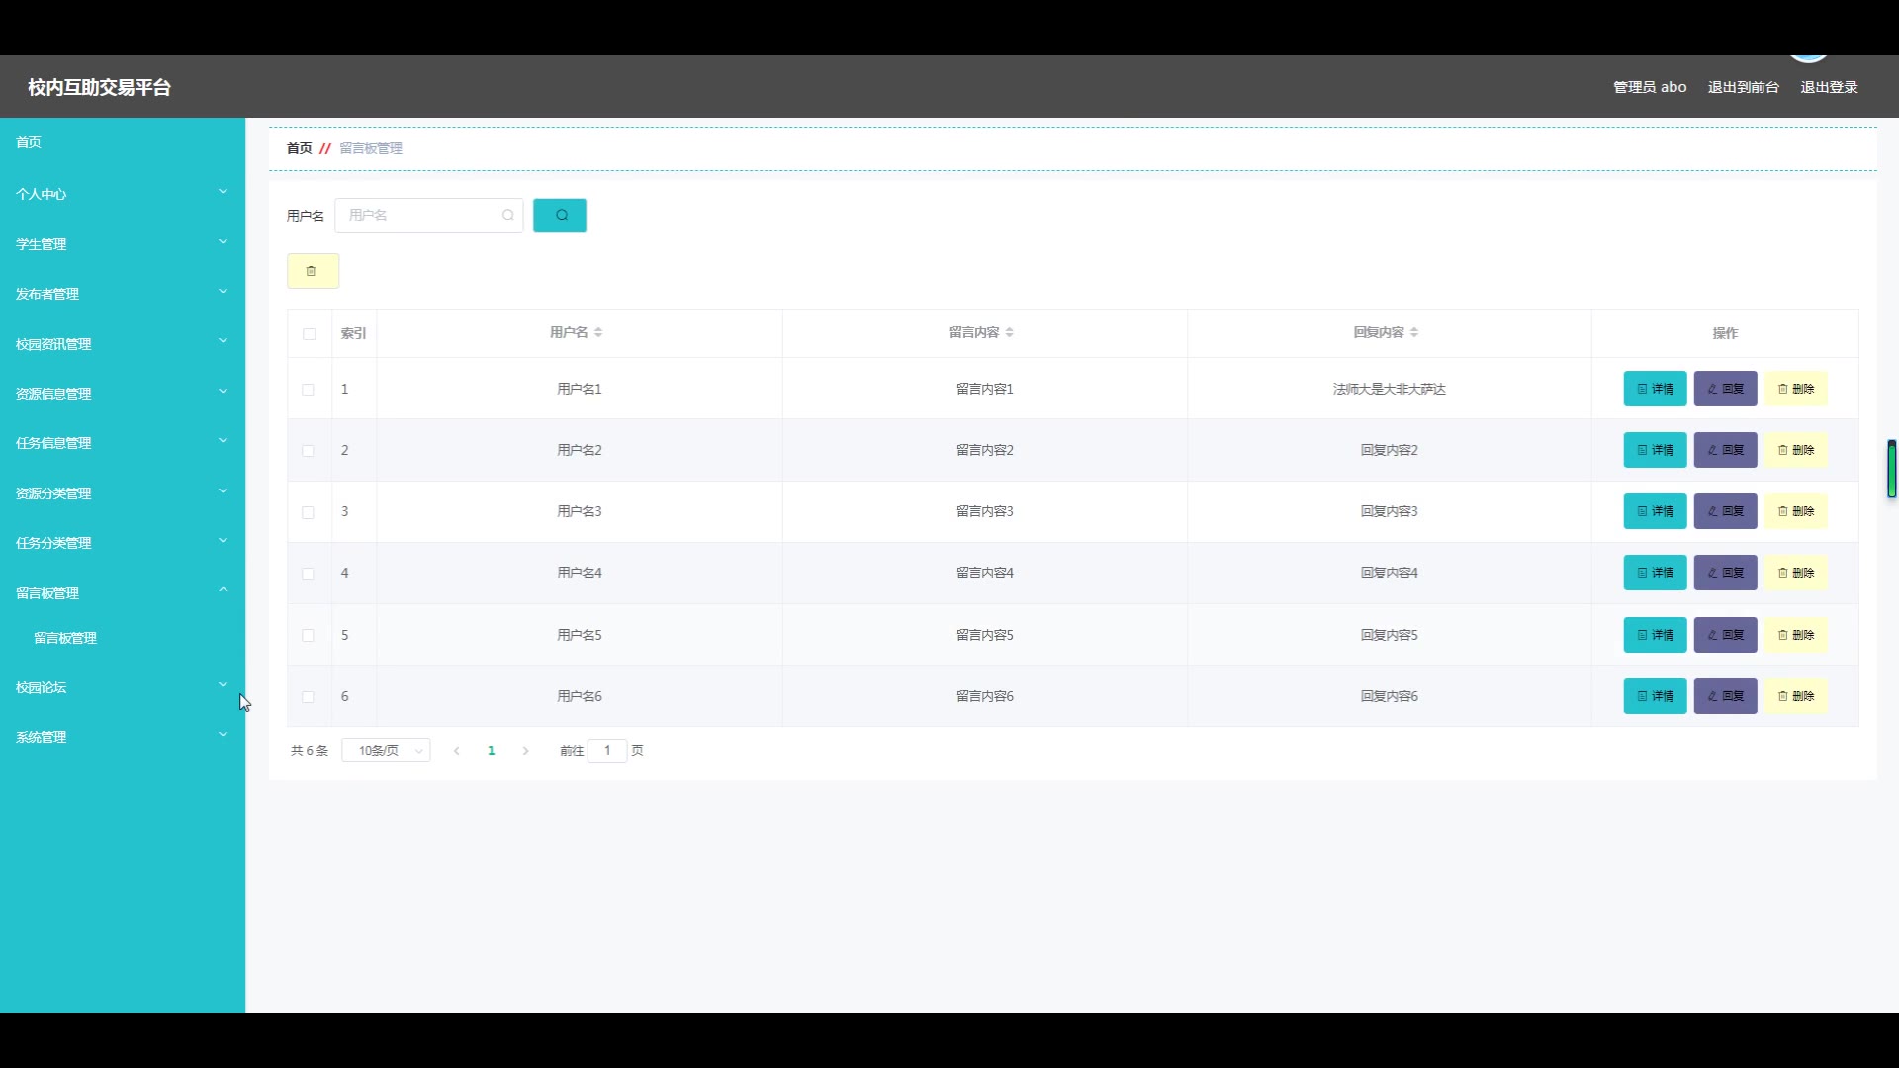Go to next pagination page arrow

click(x=526, y=751)
